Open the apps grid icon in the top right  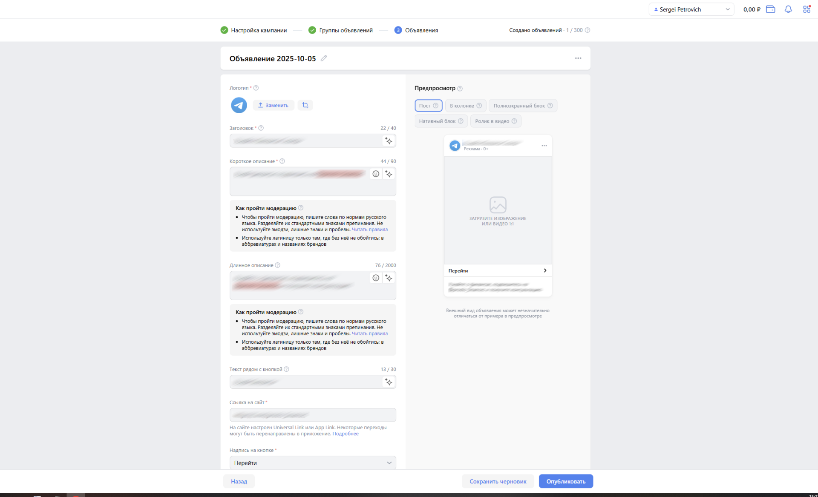pyautogui.click(x=806, y=9)
